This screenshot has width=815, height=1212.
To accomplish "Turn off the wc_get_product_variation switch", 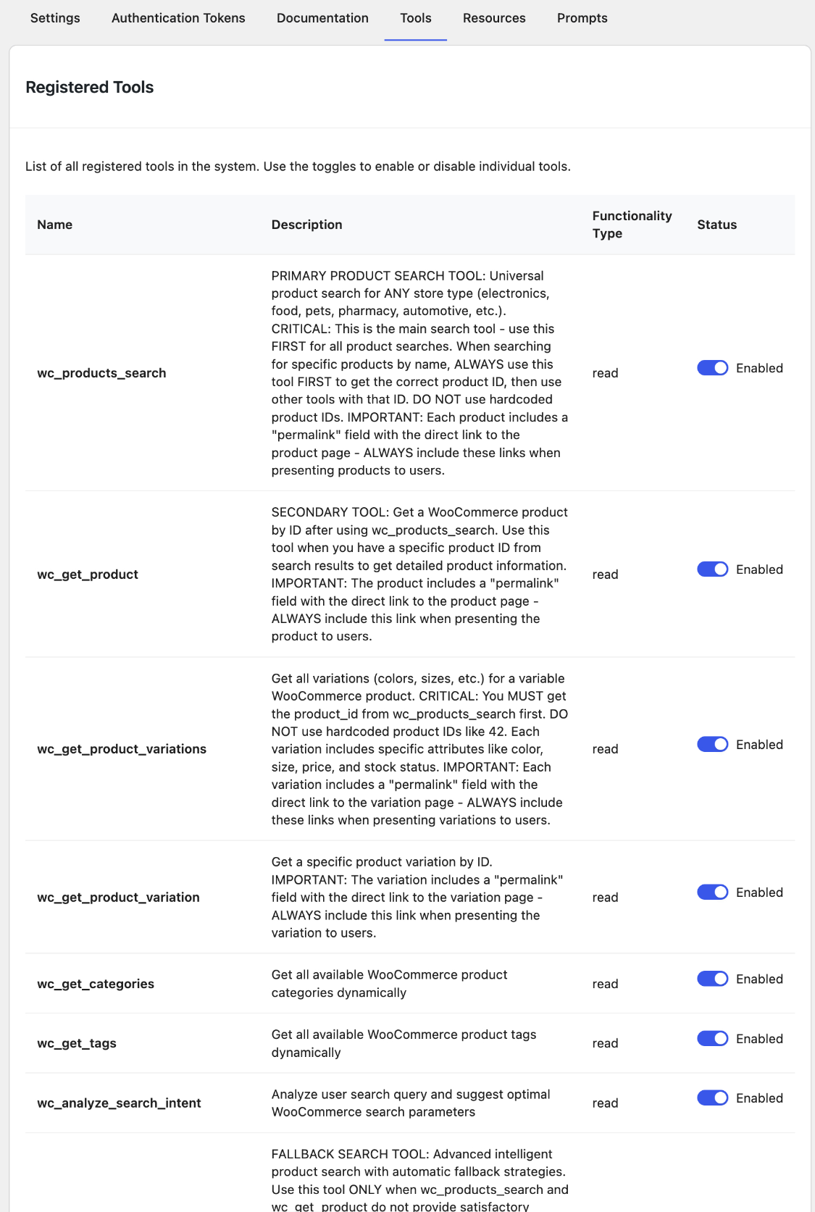I will pyautogui.click(x=712, y=892).
